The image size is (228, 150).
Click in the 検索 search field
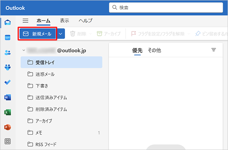pos(166,8)
